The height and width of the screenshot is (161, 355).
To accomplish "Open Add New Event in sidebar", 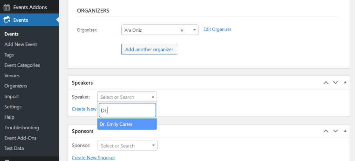I will point(21,44).
